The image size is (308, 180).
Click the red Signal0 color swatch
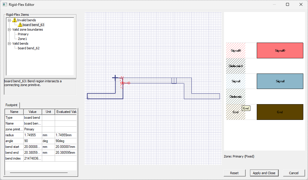click(x=280, y=50)
